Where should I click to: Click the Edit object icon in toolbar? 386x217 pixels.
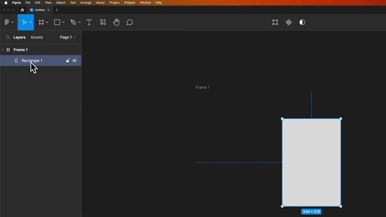pos(275,22)
